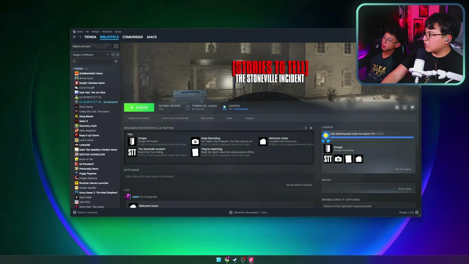Open Friends and chat icon

point(417,212)
